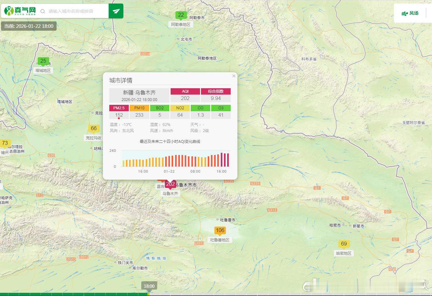Select the PM10 pollutant tab
The height and width of the screenshot is (296, 432).
(x=139, y=108)
